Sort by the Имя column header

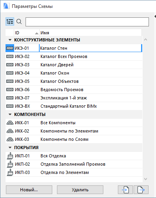90,33
